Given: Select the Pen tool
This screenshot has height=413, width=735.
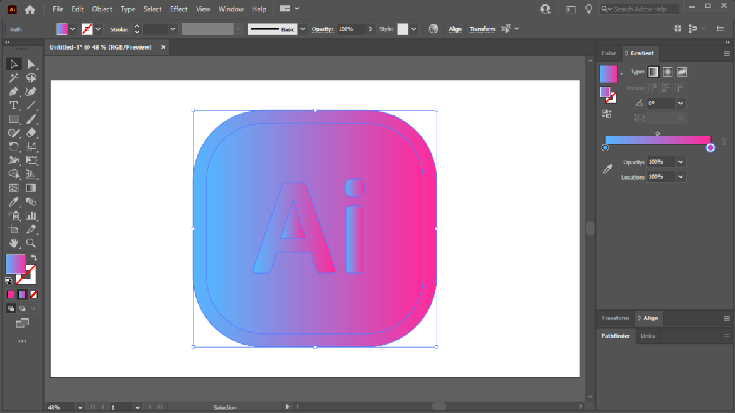Looking at the screenshot, I should pyautogui.click(x=14, y=91).
